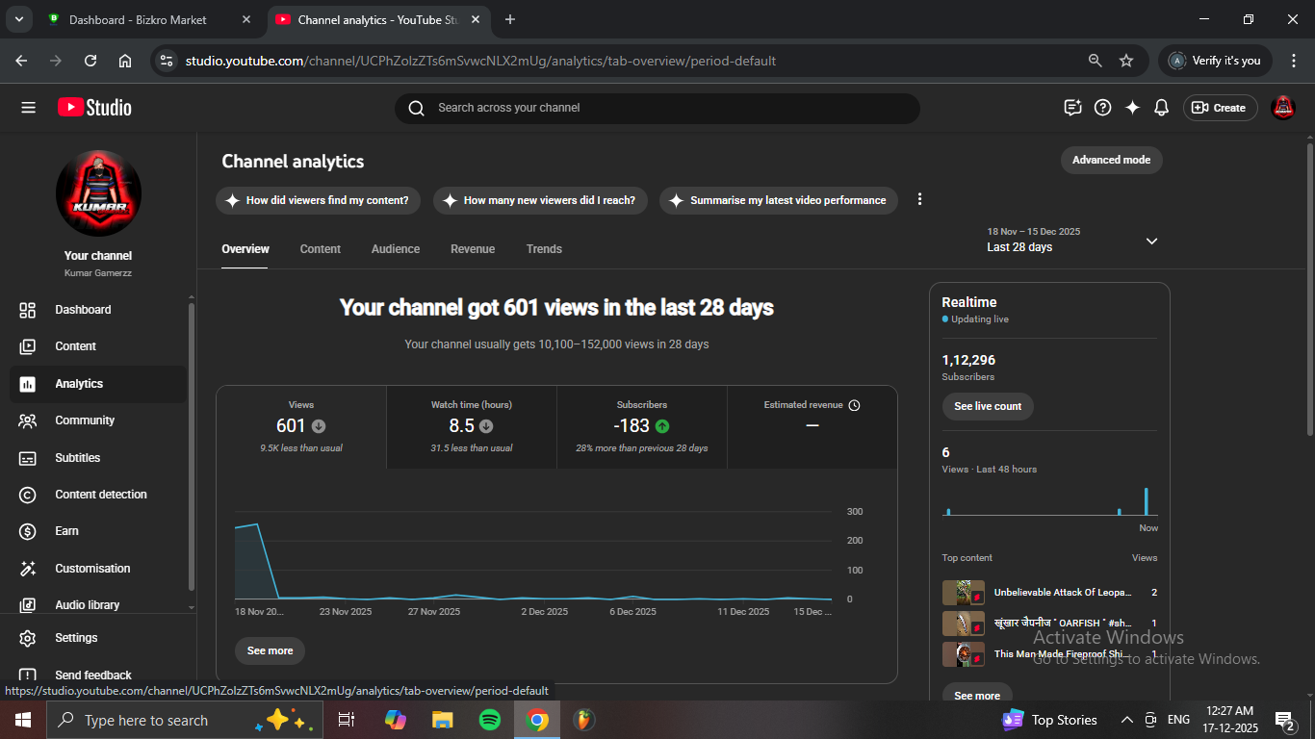
Task: Open the three-dot more prompts menu
Action: [x=919, y=199]
